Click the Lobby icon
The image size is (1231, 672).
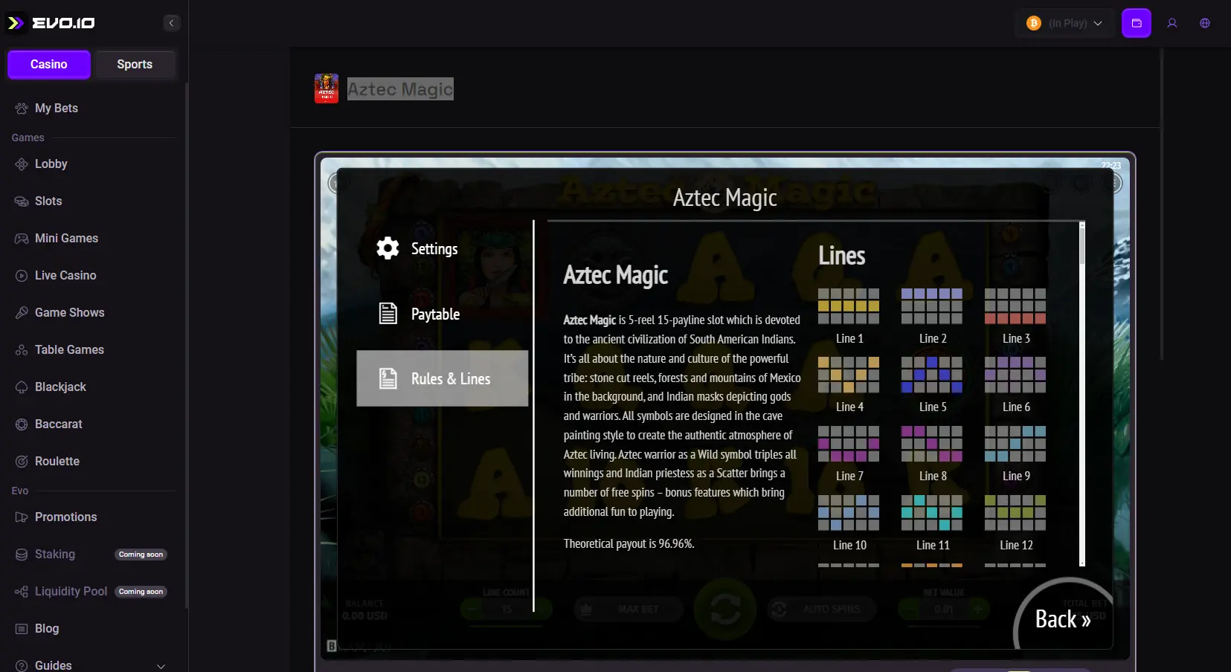pos(22,164)
